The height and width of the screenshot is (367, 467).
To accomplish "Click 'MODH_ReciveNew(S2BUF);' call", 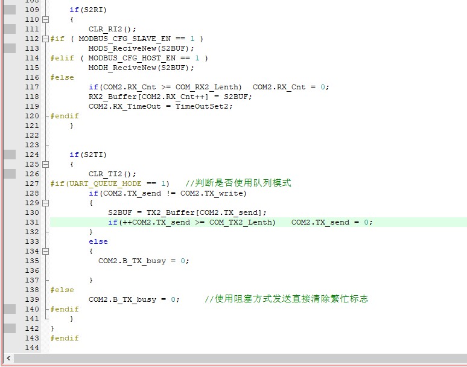I will tap(141, 68).
